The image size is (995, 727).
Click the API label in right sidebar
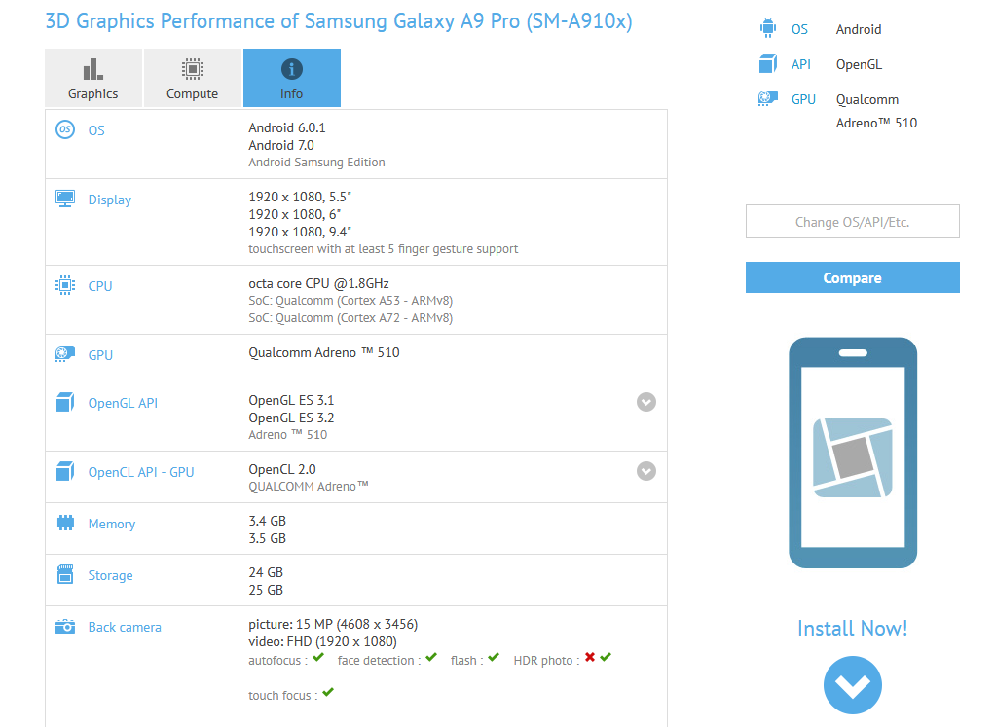[x=801, y=64]
